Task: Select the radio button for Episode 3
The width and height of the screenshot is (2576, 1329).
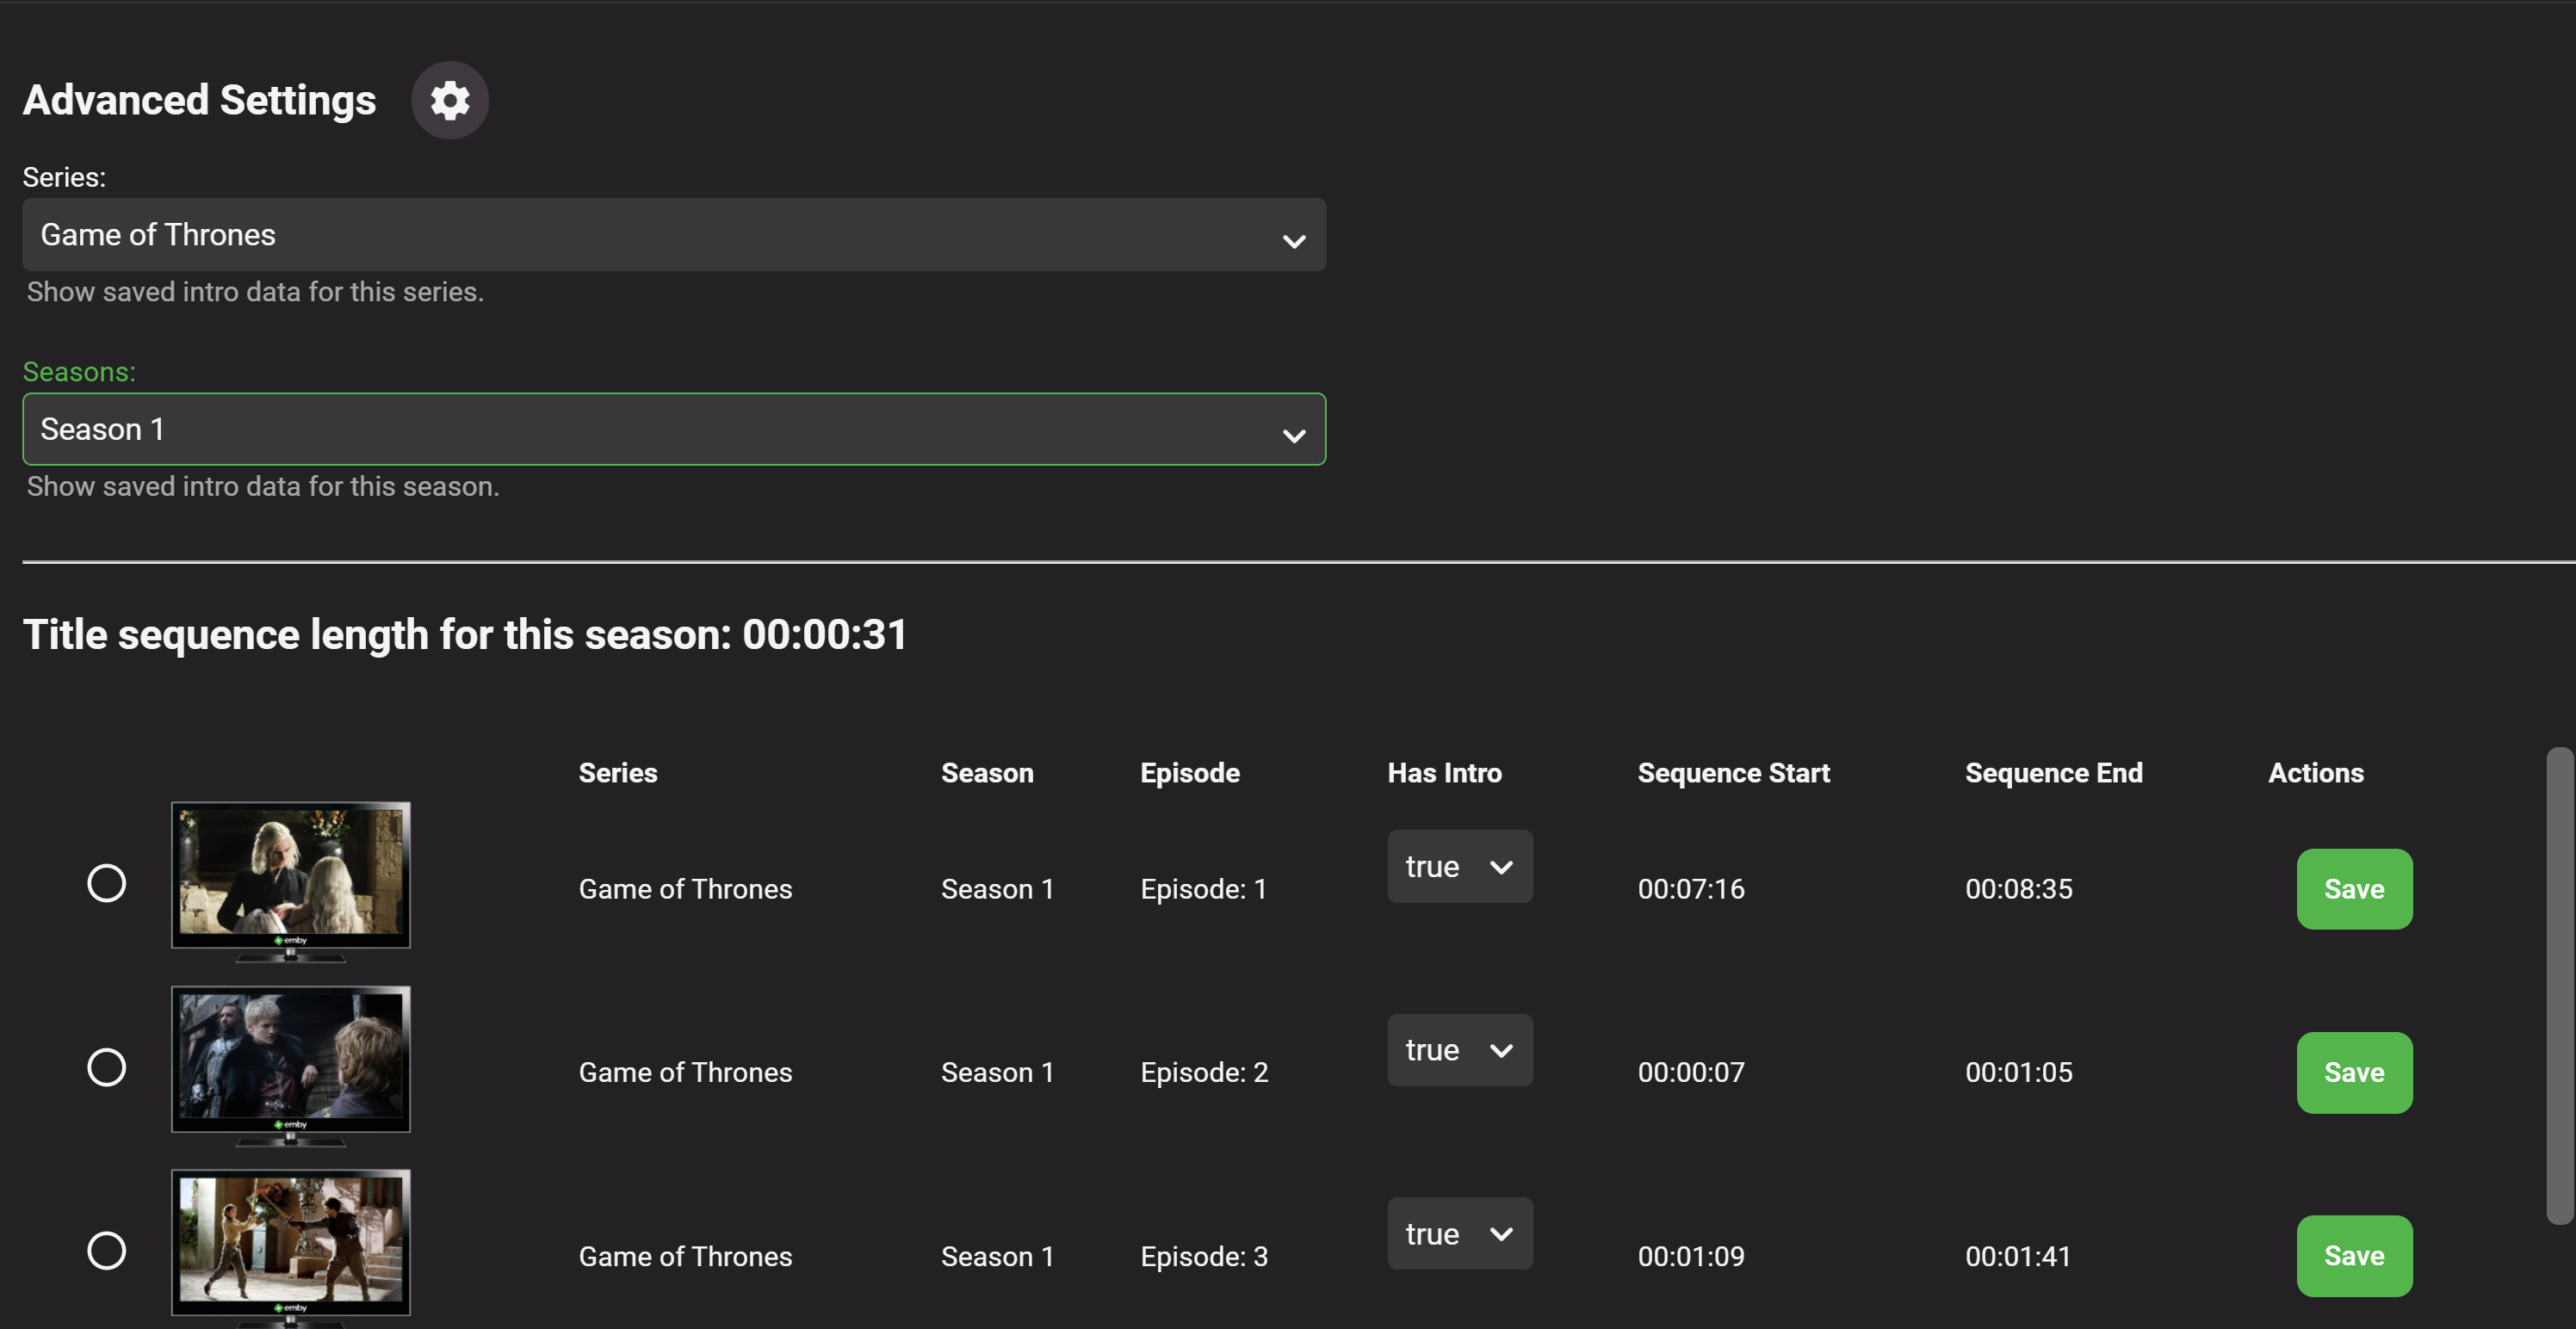Action: click(x=106, y=1250)
